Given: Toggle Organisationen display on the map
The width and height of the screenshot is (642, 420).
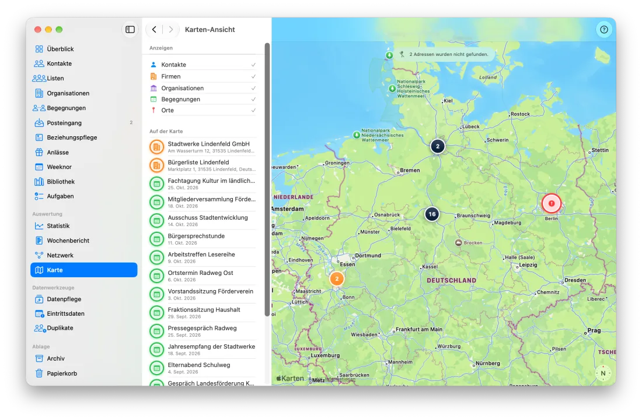Looking at the screenshot, I should [203, 88].
